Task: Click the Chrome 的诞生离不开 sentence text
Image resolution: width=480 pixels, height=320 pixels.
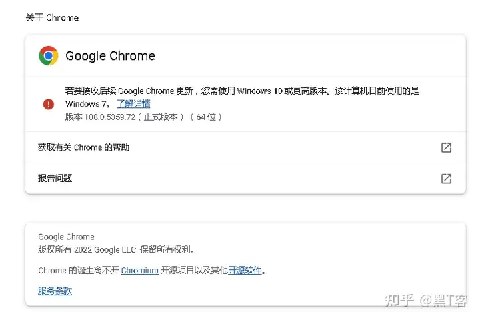Action: pyautogui.click(x=78, y=270)
